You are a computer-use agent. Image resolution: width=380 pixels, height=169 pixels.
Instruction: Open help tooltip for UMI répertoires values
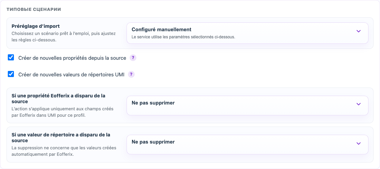click(x=131, y=74)
